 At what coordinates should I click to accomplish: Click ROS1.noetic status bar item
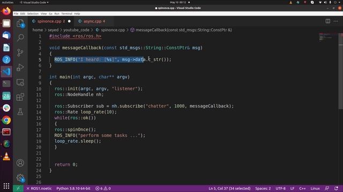click(39, 188)
